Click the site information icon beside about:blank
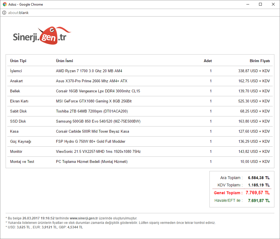280x239 pixels. pos(4,13)
